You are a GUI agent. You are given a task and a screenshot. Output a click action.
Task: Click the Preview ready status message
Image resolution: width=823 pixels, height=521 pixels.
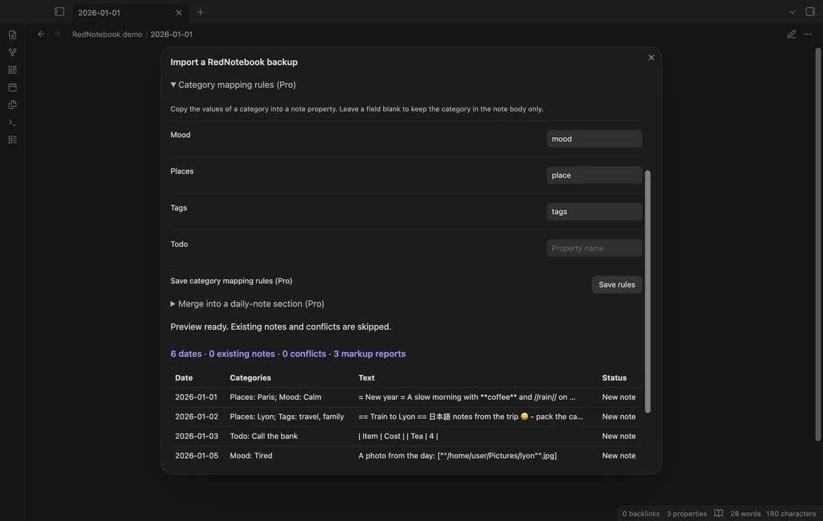pos(281,326)
